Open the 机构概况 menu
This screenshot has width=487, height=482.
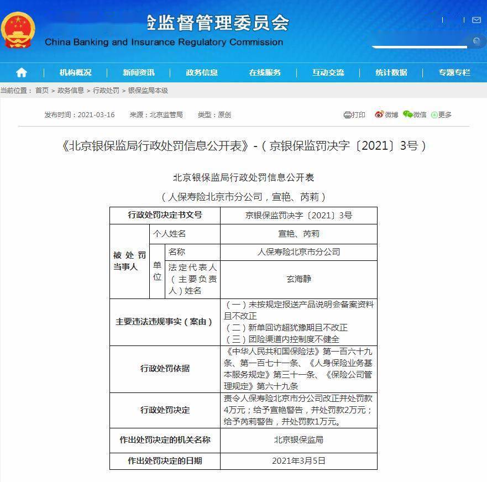click(x=76, y=72)
